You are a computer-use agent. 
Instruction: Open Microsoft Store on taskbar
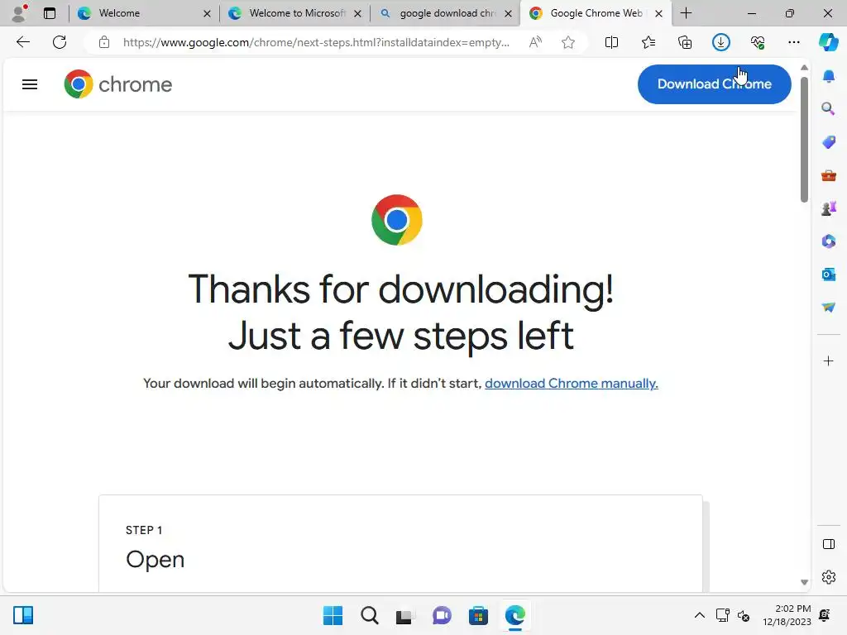[x=479, y=615]
